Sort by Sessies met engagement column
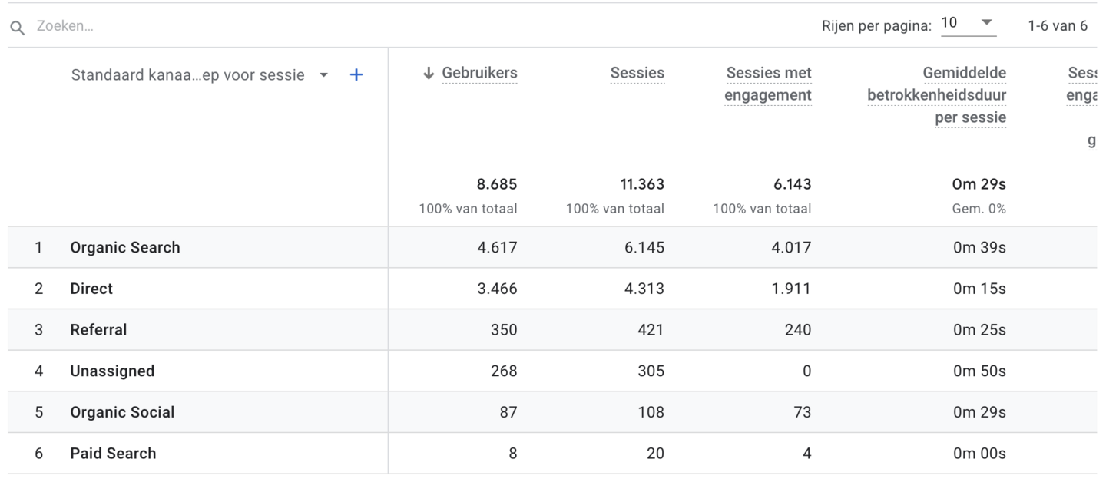The image size is (1106, 482). point(768,84)
